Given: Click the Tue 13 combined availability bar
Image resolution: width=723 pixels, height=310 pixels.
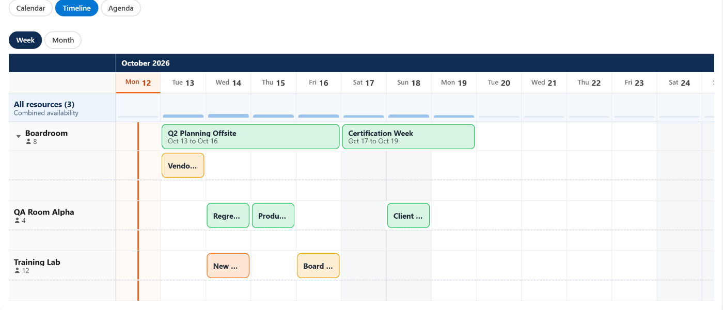Looking at the screenshot, I should pos(183,116).
